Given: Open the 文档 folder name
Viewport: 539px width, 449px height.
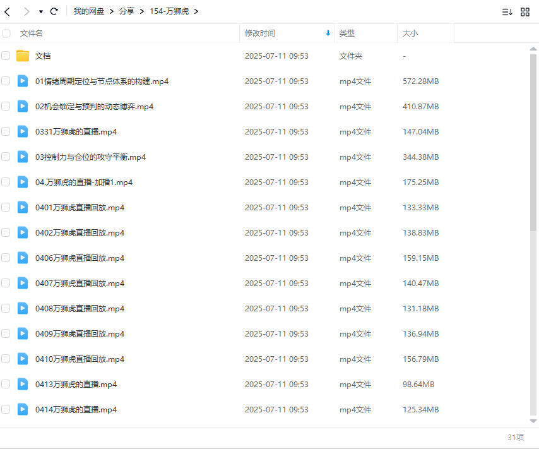Looking at the screenshot, I should click(43, 56).
